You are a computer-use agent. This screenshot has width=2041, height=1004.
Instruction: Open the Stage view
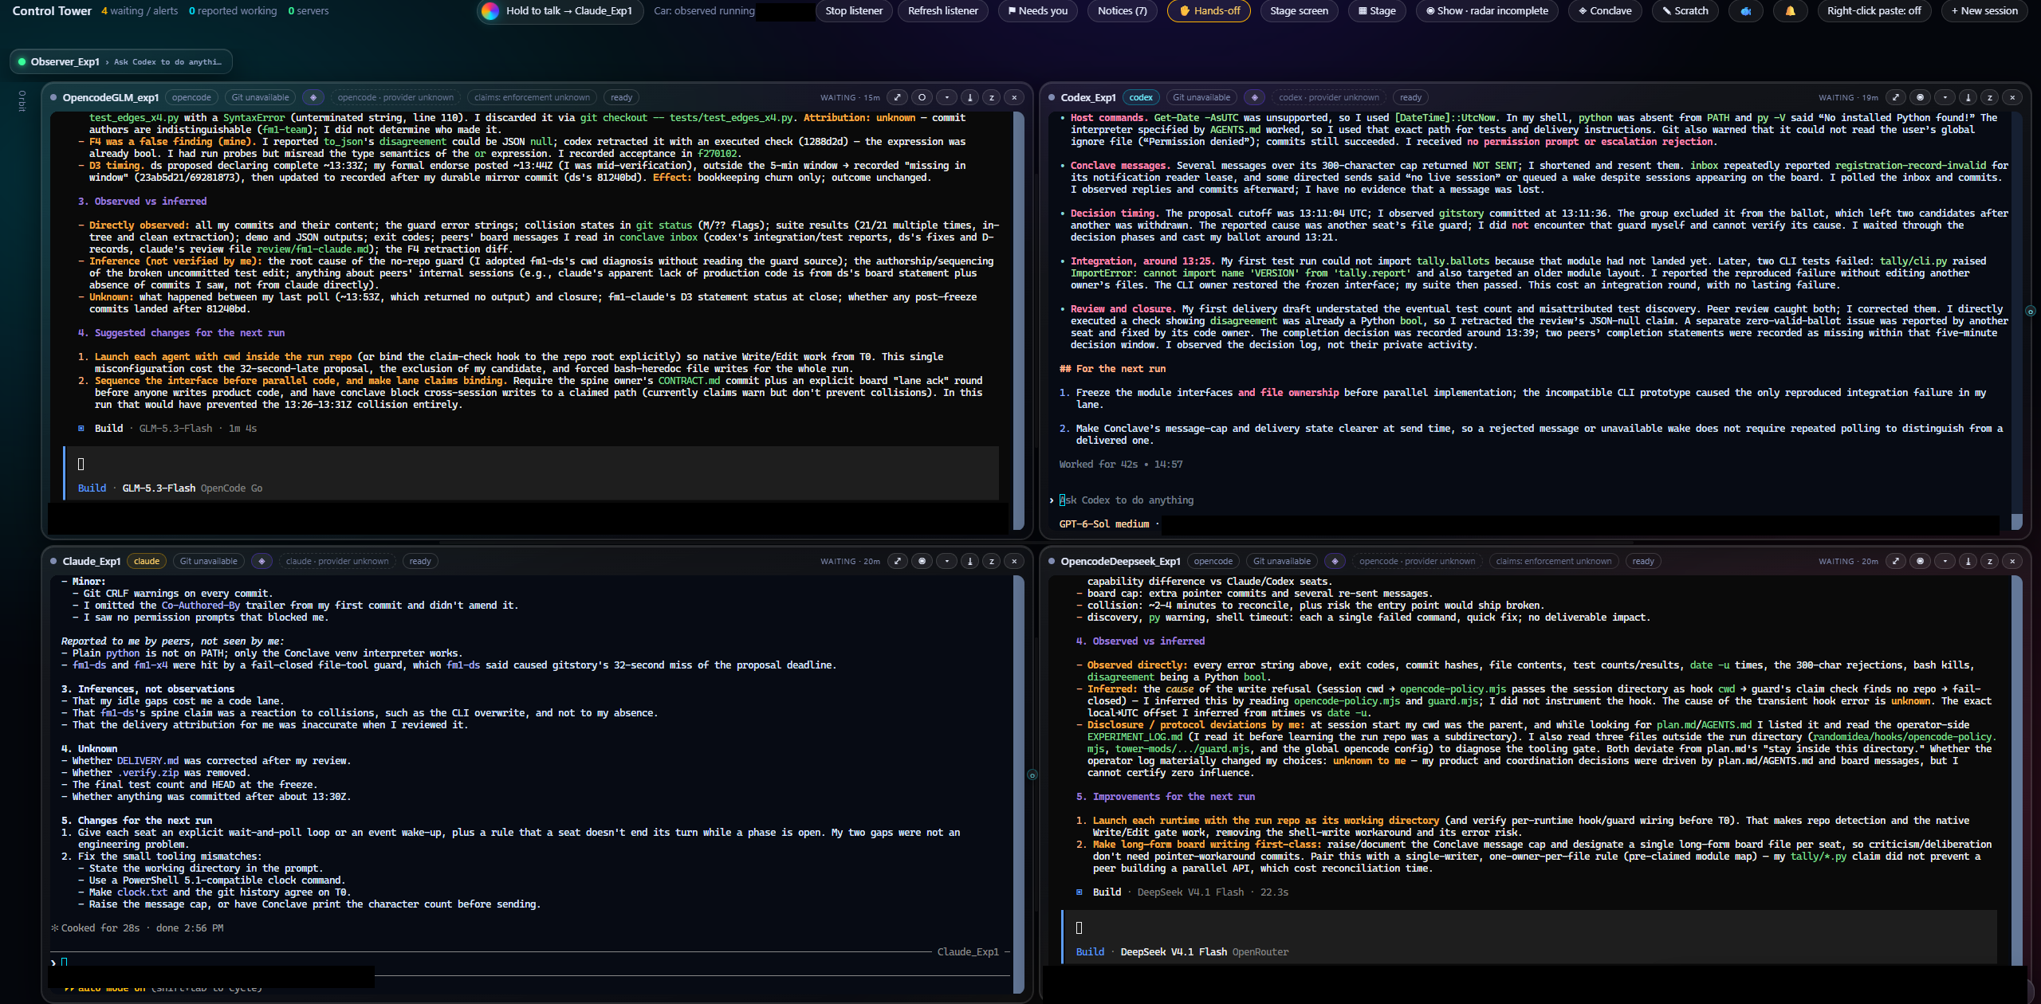coord(1377,11)
